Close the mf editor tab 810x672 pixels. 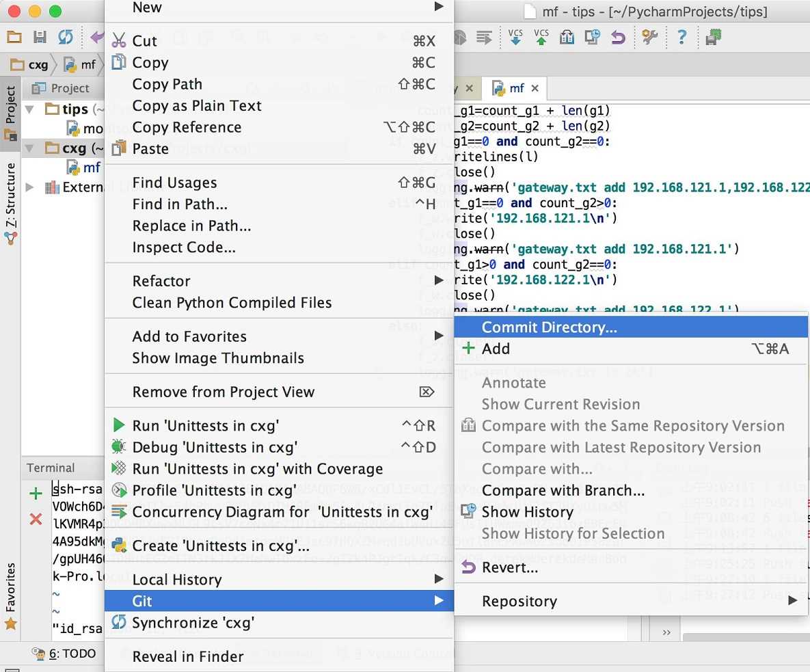tap(535, 88)
